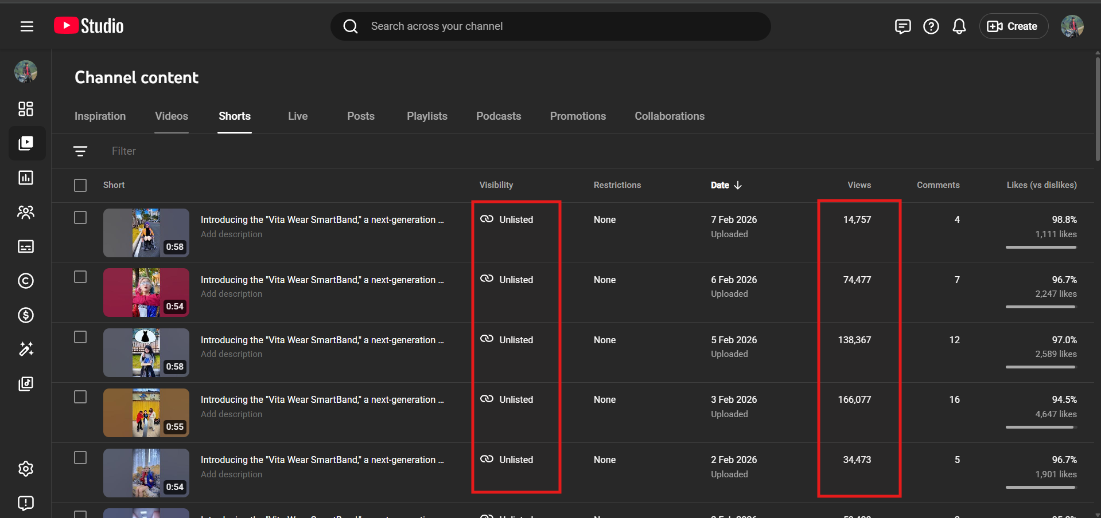The width and height of the screenshot is (1101, 518).
Task: Open the 5 Feb 2026 short thumbnail
Action: pos(146,352)
